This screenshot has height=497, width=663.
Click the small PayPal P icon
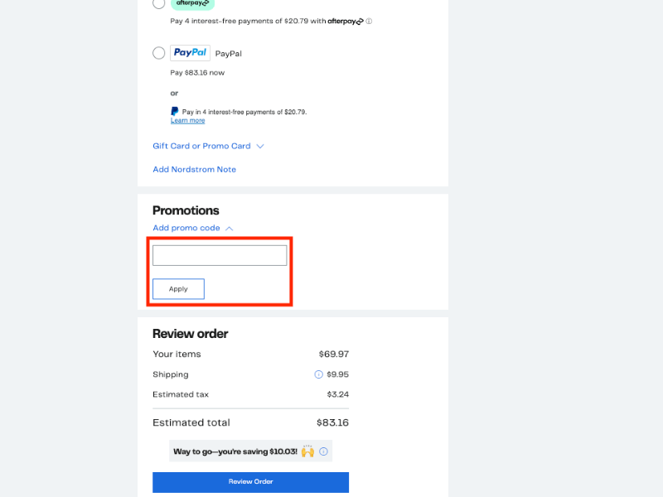click(175, 111)
